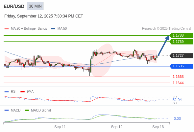Click the RSI value 52.94 label

(177, 100)
